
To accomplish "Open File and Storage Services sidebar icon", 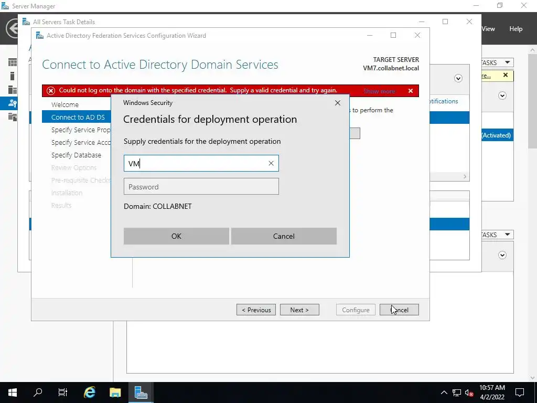I will click(13, 117).
